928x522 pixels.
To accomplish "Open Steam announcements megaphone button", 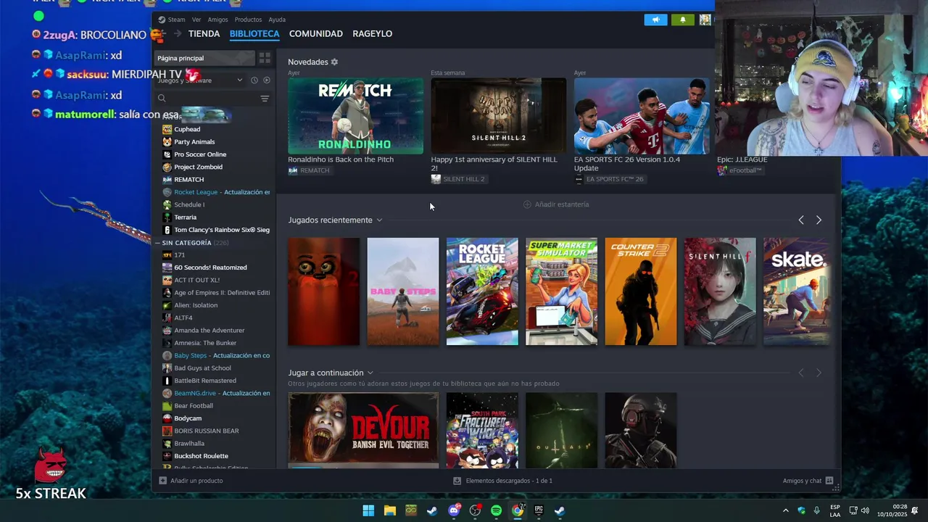I will (x=655, y=20).
